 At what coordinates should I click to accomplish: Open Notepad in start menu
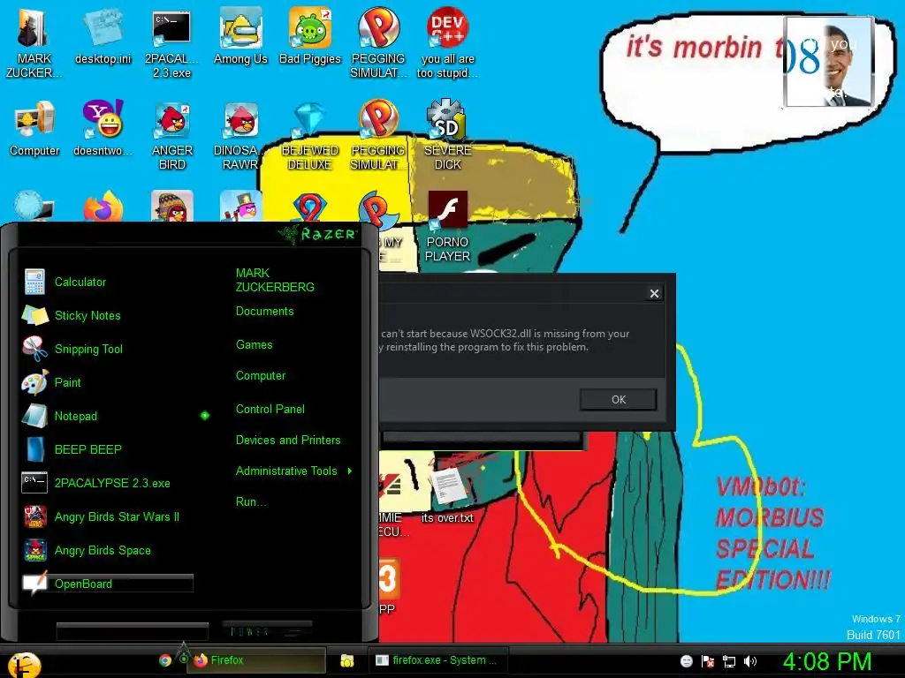tap(76, 416)
